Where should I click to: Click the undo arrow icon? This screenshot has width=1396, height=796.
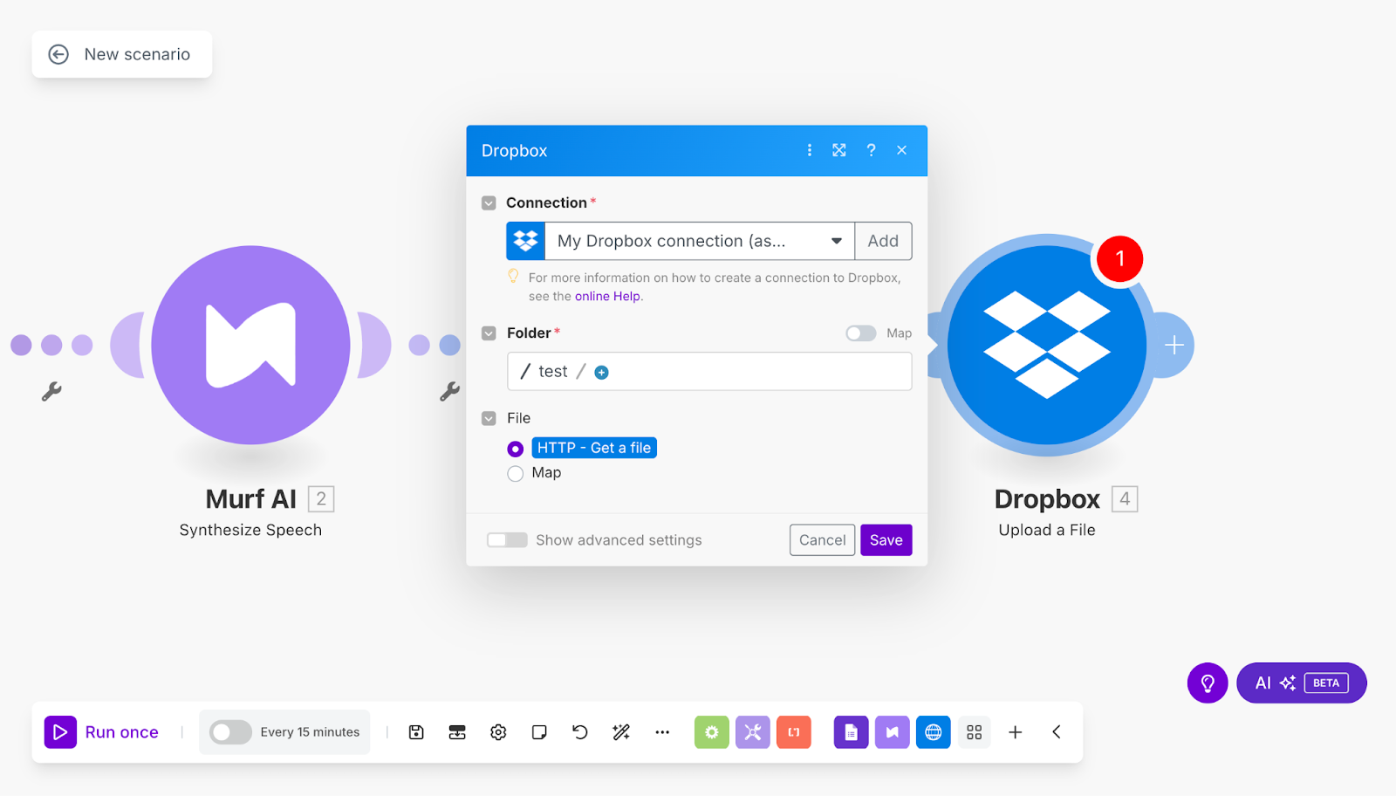[579, 732]
